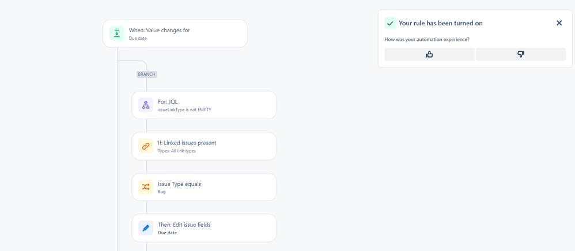Click the green checkmark success icon
Image resolution: width=575 pixels, height=251 pixels.
pyautogui.click(x=390, y=23)
